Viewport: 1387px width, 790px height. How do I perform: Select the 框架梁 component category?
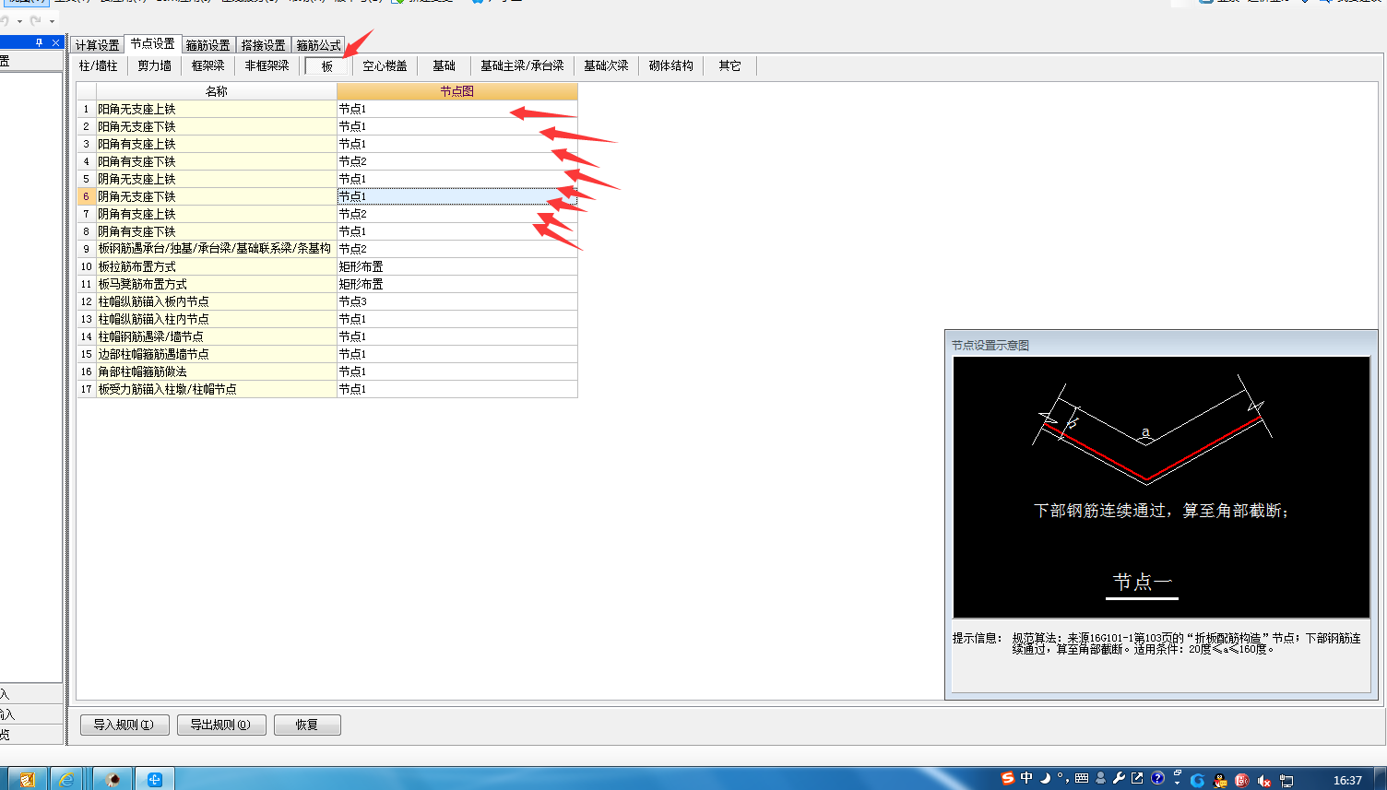208,65
